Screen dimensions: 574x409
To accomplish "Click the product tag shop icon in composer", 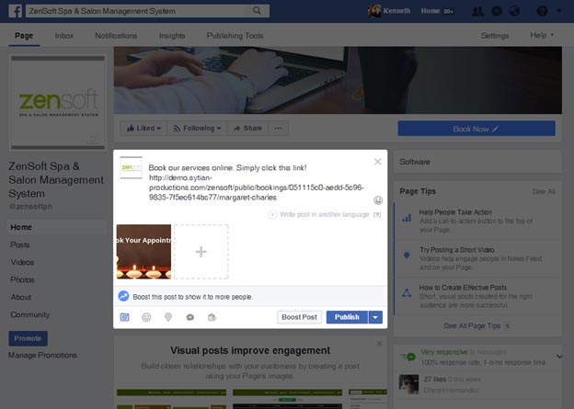I will tap(212, 317).
